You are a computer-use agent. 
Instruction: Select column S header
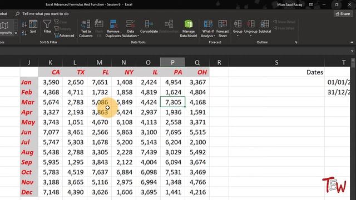click(x=276, y=62)
